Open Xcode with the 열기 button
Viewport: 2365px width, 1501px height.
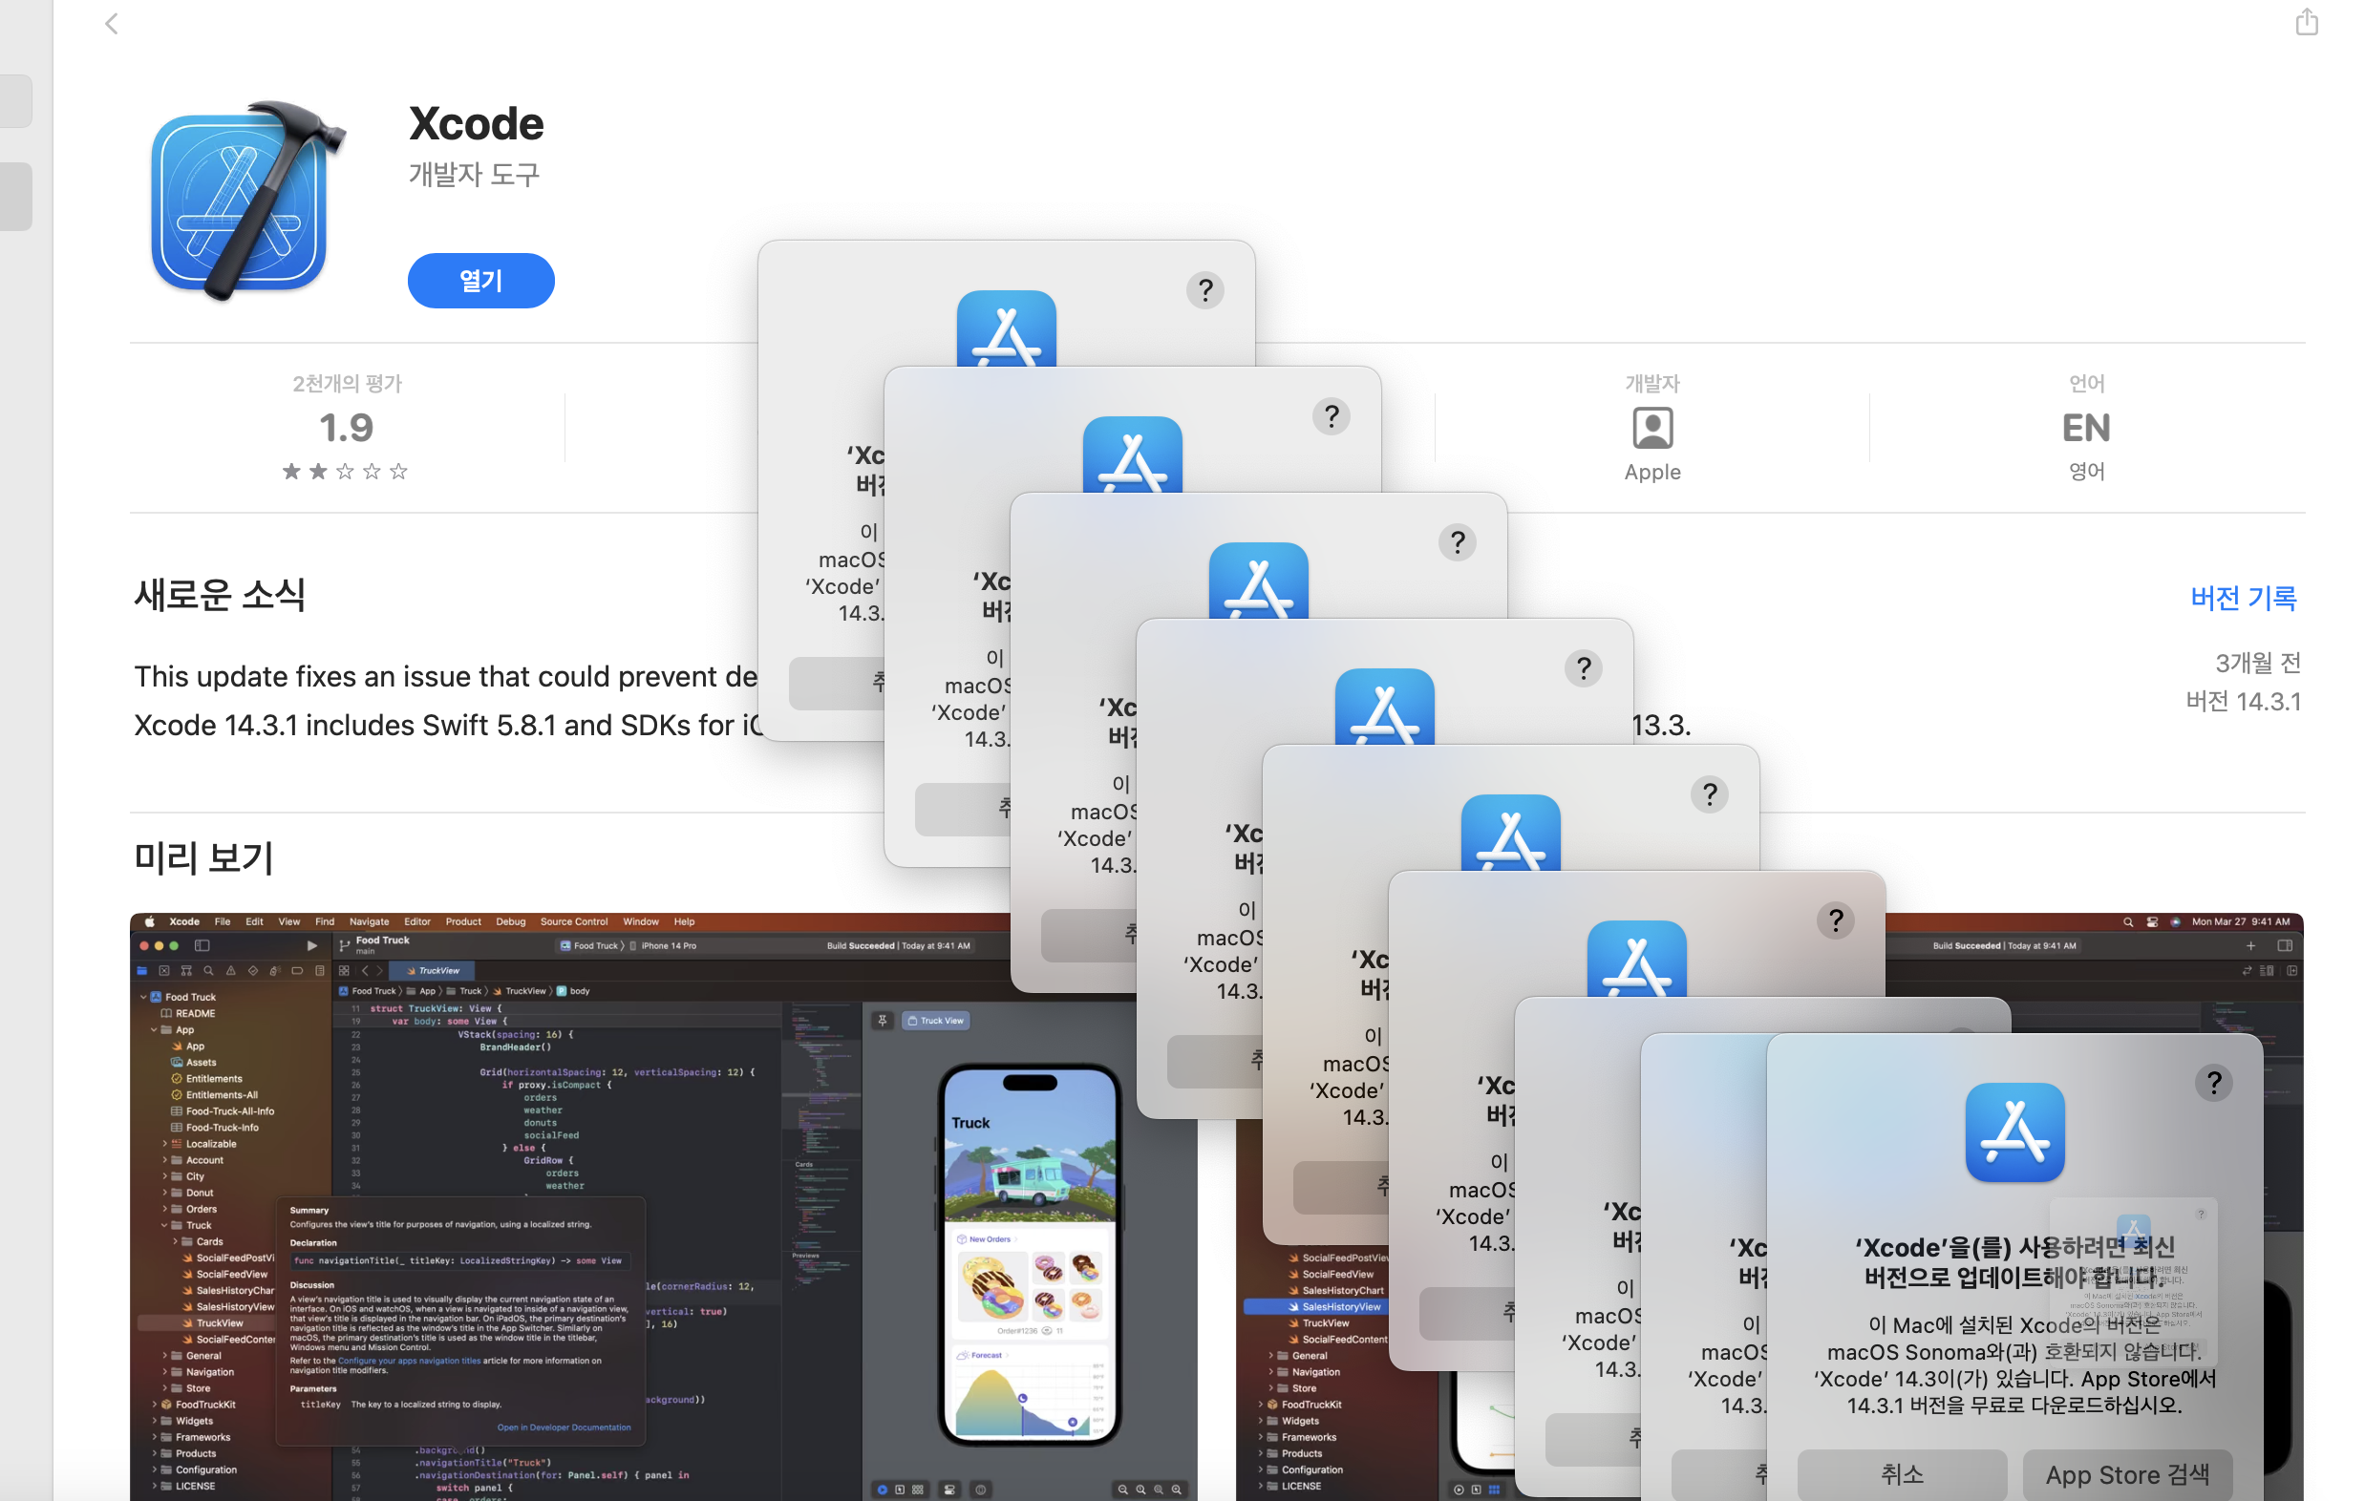480,281
